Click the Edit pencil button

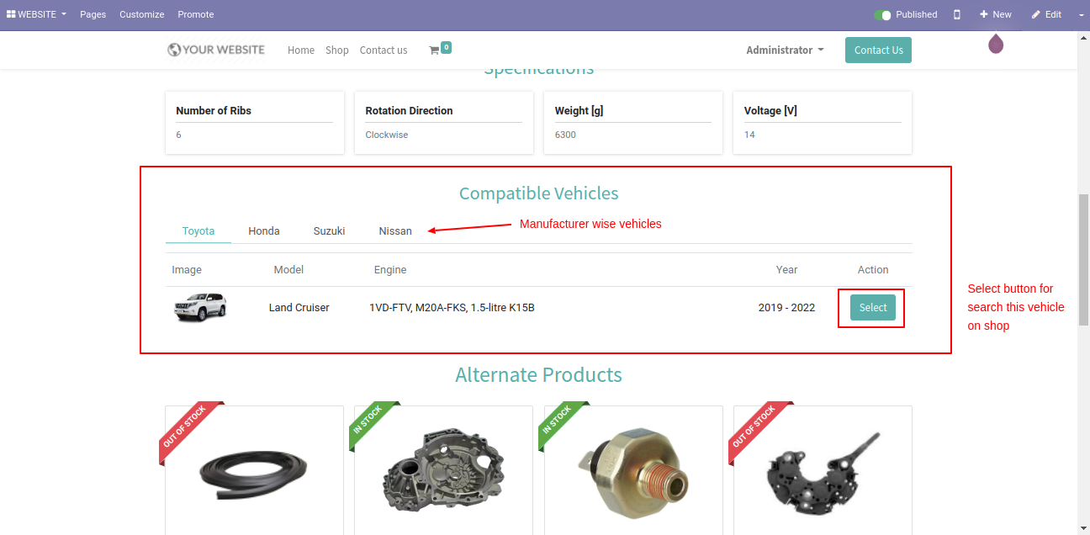1046,14
